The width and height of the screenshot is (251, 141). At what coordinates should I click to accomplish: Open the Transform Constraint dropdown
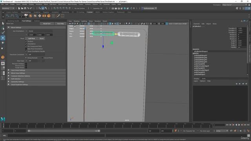[x=36, y=54]
